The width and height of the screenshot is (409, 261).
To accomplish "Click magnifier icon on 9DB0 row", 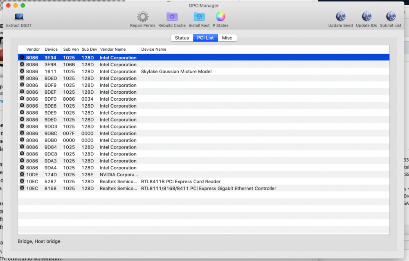I will tap(22, 139).
